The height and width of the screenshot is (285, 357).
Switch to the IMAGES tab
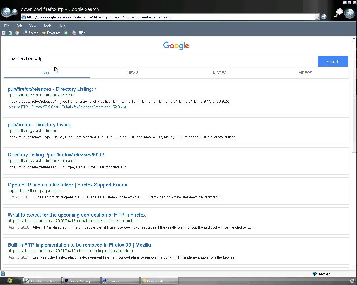point(219,73)
